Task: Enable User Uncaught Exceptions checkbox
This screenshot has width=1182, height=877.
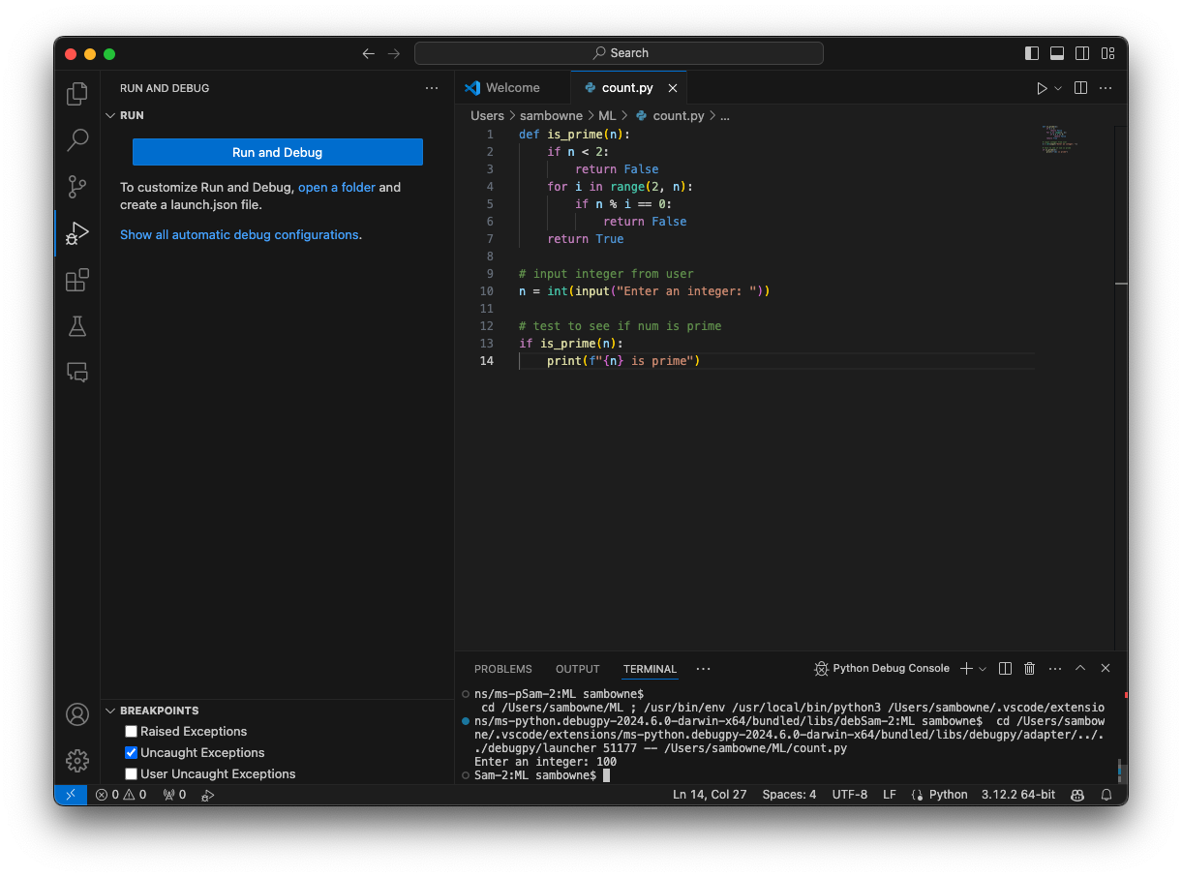Action: tap(132, 774)
